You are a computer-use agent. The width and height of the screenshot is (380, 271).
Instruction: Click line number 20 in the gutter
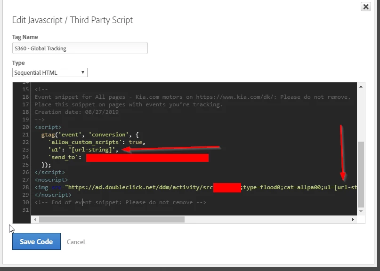pyautogui.click(x=25, y=127)
